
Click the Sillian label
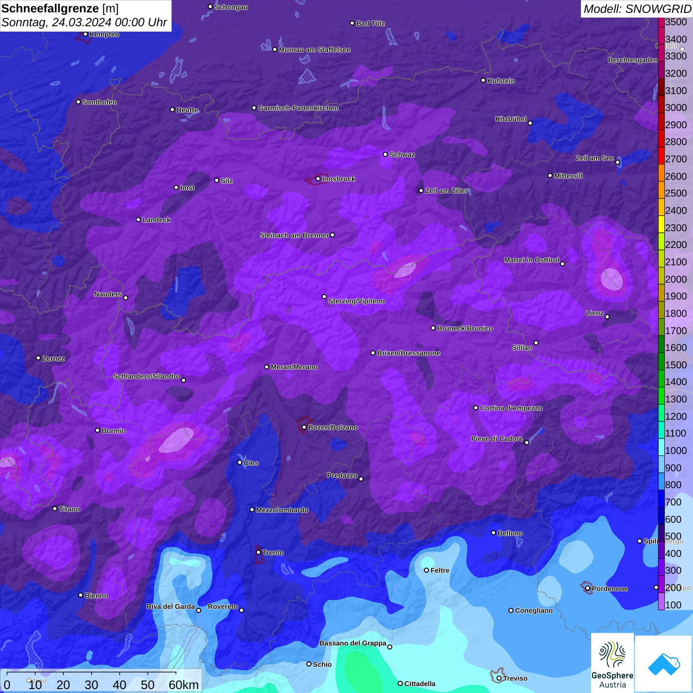(x=522, y=347)
